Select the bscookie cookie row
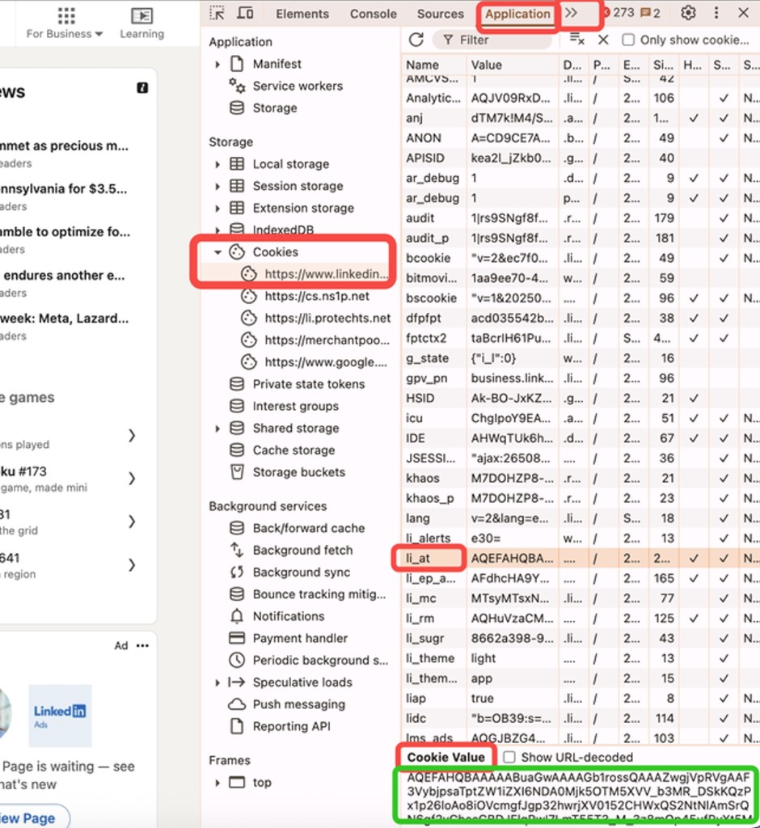Viewport: 760px width, 828px height. pos(581,298)
